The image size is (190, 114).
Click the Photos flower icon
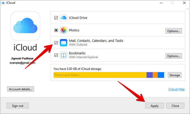(x=63, y=30)
